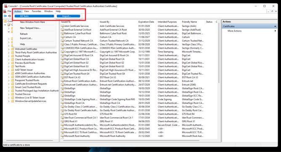Click certificate icon beside Baltimore CyberTrust Root

(x=62, y=33)
